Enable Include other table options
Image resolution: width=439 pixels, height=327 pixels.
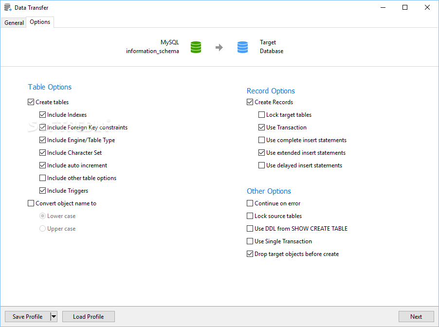(42, 178)
